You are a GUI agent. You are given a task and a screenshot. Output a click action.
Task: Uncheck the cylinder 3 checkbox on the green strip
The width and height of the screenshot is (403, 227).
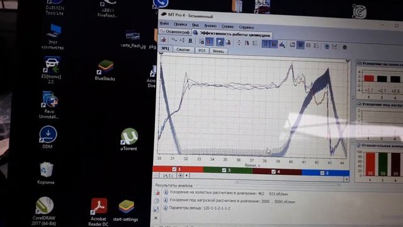pos(224,170)
